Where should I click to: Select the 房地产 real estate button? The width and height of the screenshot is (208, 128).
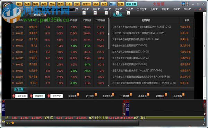click(86, 4)
